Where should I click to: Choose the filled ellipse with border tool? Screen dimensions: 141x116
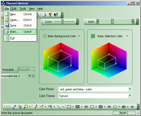click(124, 107)
